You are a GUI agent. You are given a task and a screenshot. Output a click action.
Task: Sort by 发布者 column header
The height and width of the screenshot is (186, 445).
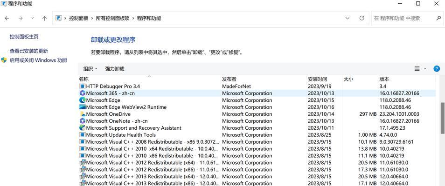coord(229,79)
